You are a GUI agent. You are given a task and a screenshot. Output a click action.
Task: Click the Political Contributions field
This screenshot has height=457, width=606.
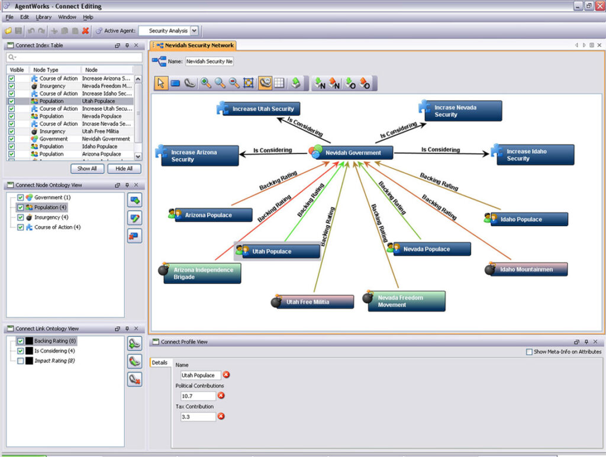click(198, 396)
